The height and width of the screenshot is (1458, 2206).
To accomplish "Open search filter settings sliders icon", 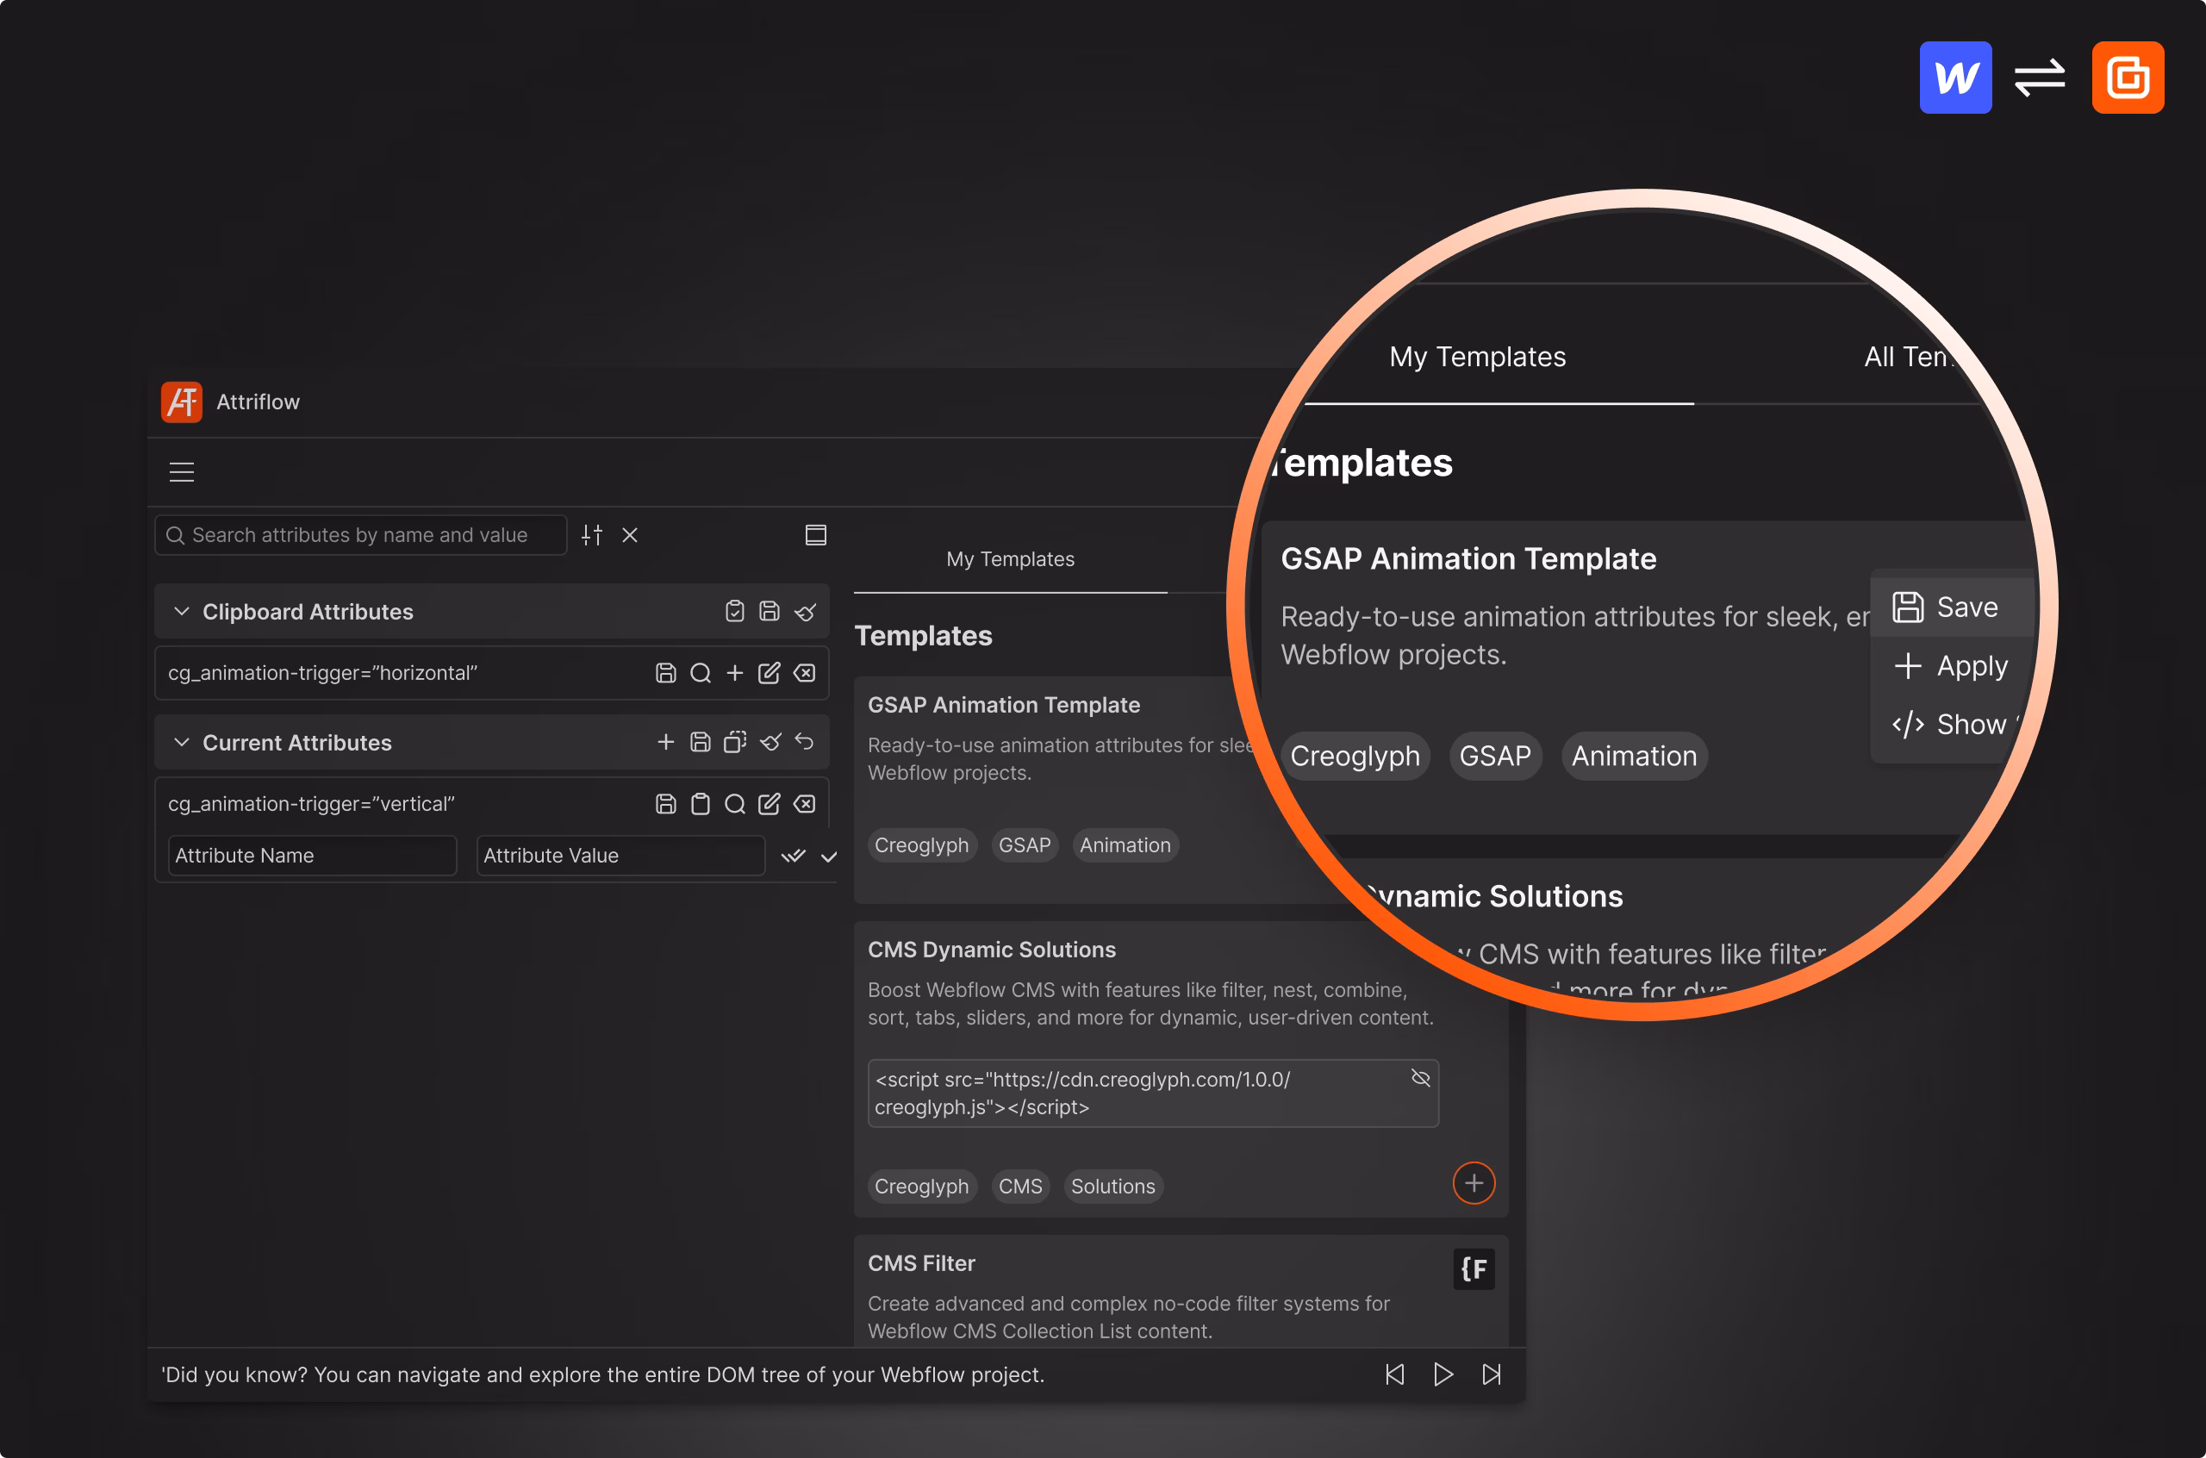I will (592, 534).
